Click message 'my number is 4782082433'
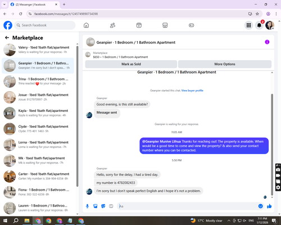 (x=116, y=183)
